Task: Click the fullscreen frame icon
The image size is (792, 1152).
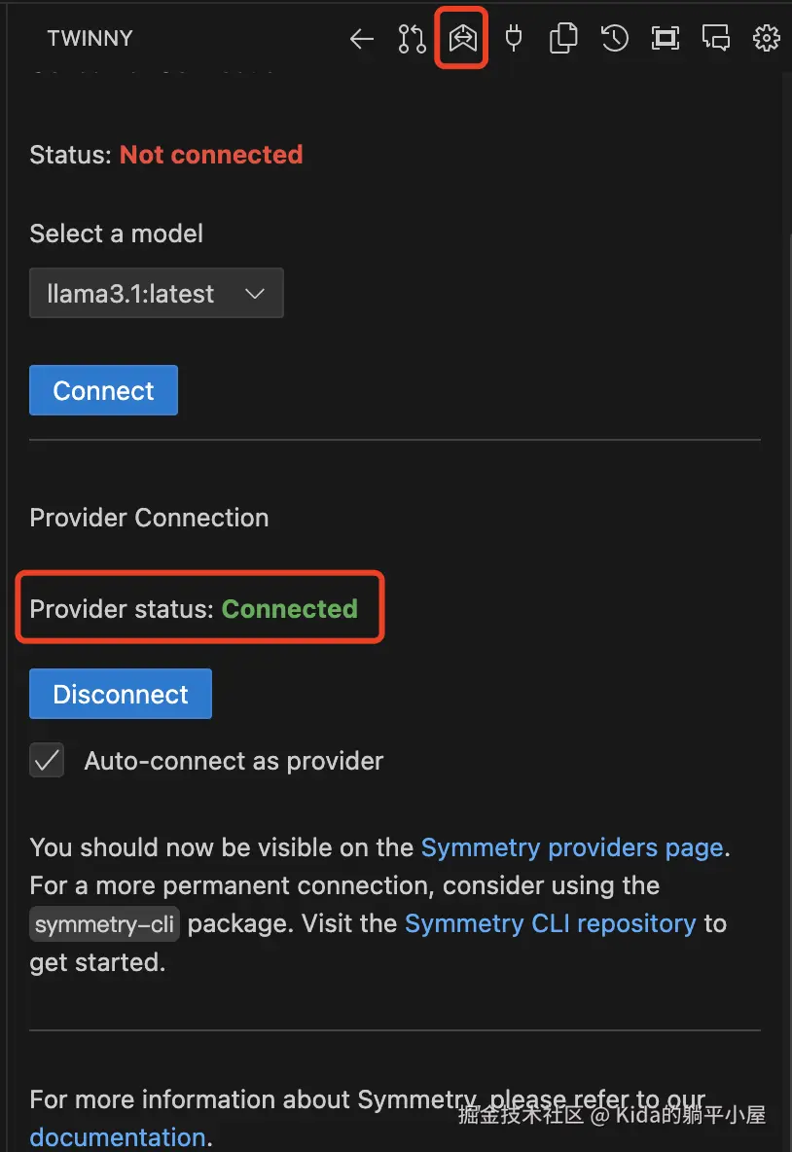Action: pos(666,39)
